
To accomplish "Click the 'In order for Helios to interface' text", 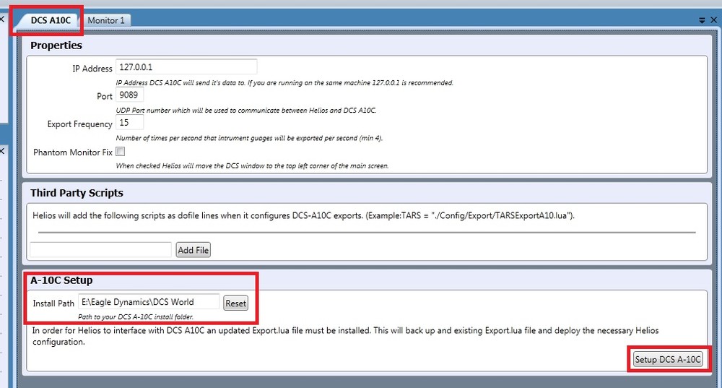I will tap(345, 336).
